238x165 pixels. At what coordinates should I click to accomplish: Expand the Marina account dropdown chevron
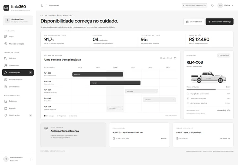232,6
